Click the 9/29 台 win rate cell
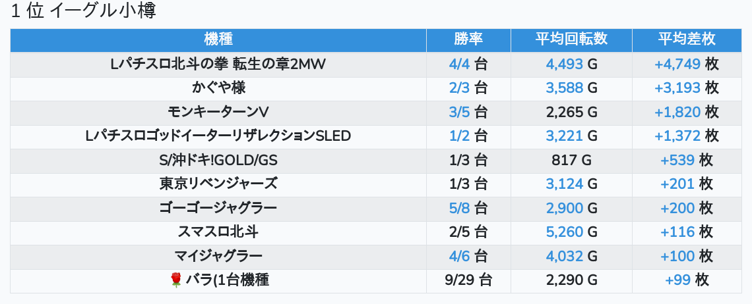This screenshot has height=304, width=752. pos(468,280)
